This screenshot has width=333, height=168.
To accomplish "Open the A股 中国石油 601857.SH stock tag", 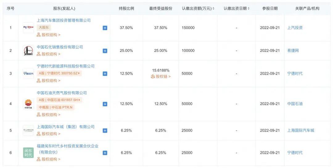I will click(x=59, y=100).
